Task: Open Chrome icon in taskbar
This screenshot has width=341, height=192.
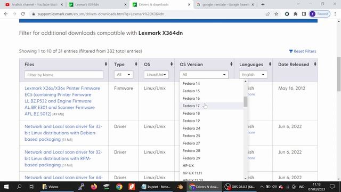Action: [119, 187]
